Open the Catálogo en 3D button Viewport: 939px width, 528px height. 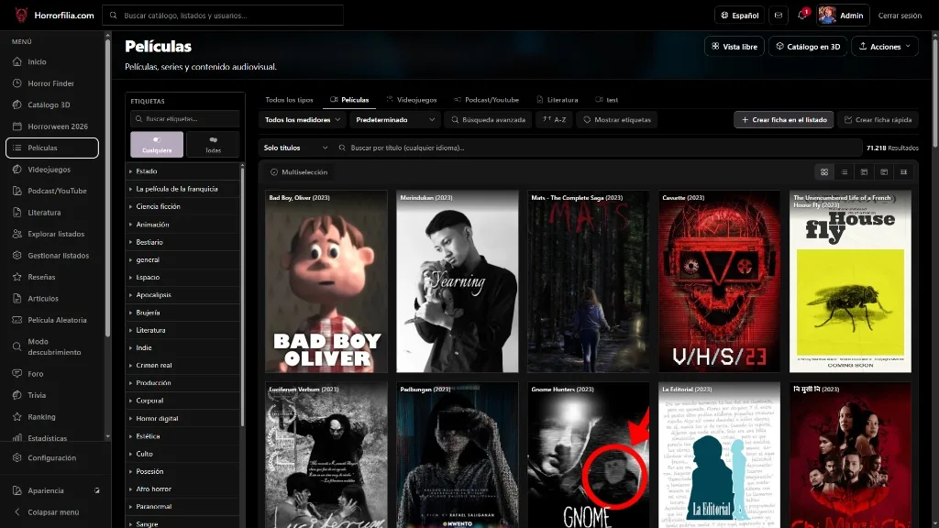[808, 47]
